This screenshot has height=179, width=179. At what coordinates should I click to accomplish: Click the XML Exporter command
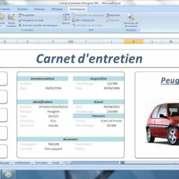112,20
